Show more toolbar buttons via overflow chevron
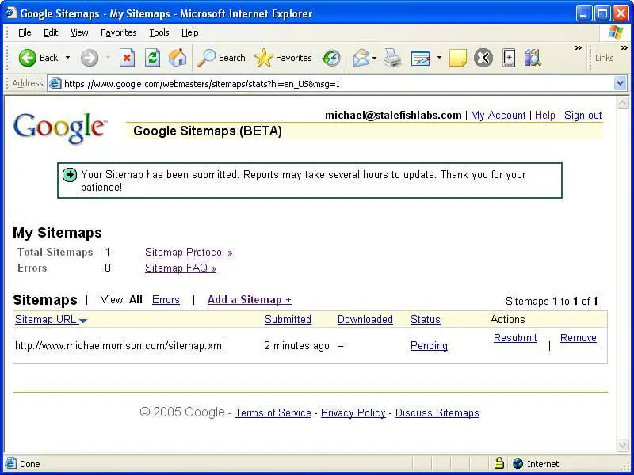This screenshot has height=475, width=634. [x=579, y=48]
